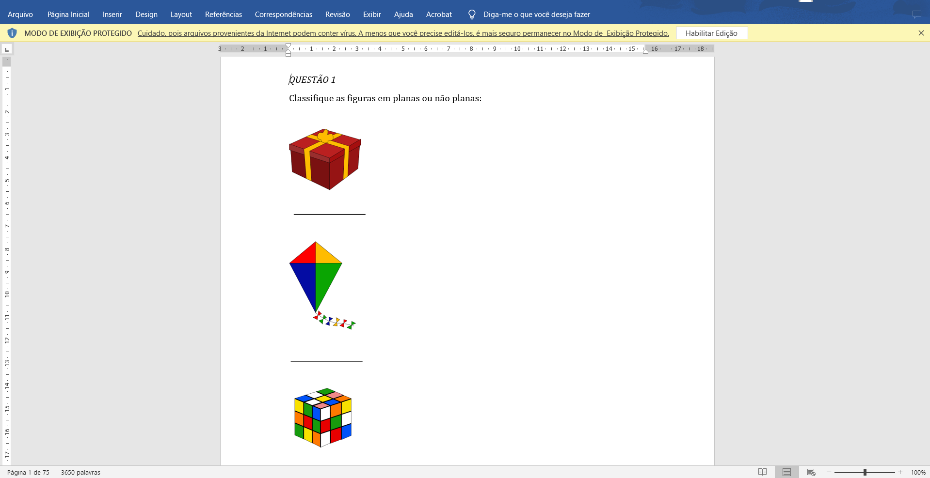Click the page number indicator 'Página 1 de 75'
This screenshot has height=478, width=930.
coord(28,472)
